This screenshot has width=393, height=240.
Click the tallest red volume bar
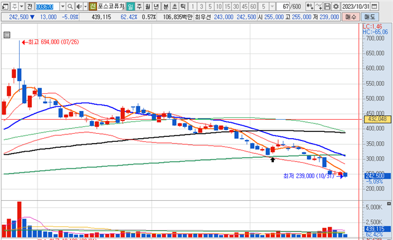(x=19, y=220)
